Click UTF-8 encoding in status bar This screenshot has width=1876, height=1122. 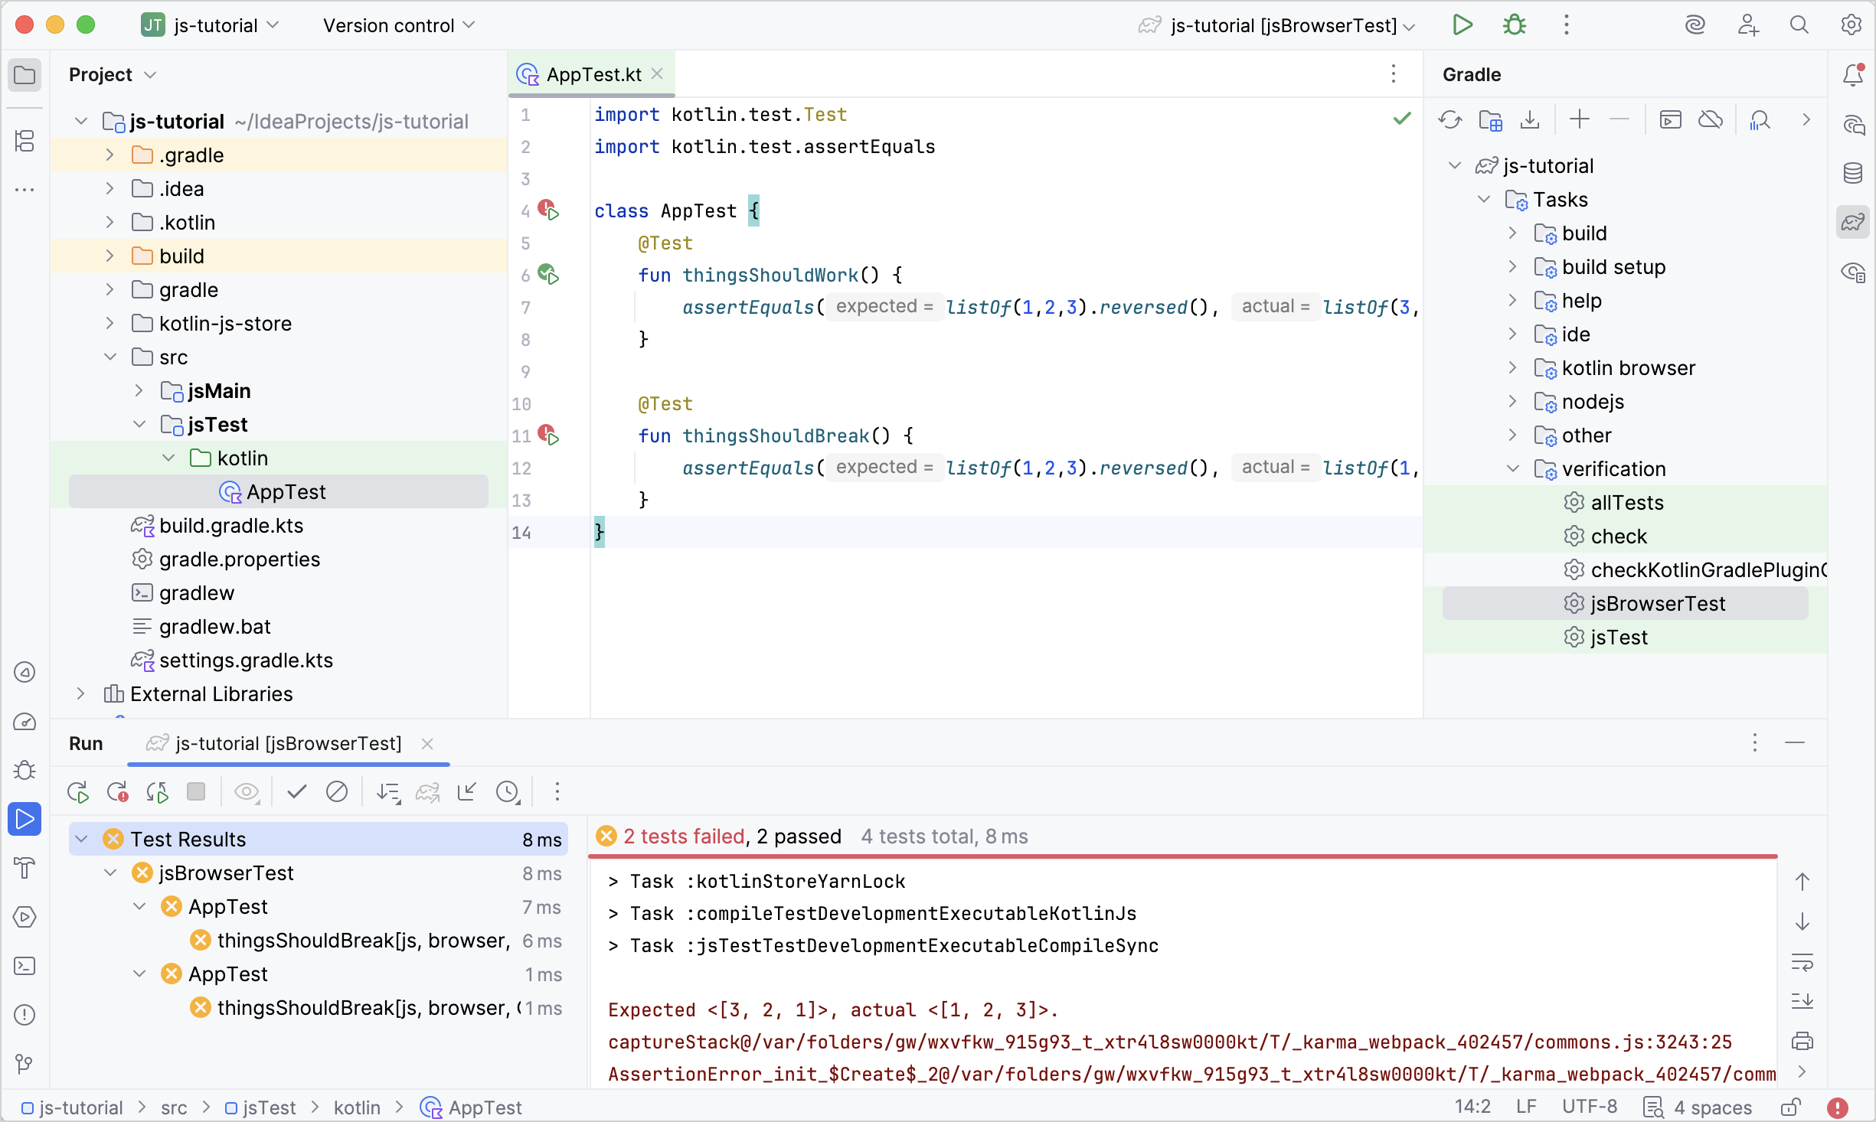1590,1107
